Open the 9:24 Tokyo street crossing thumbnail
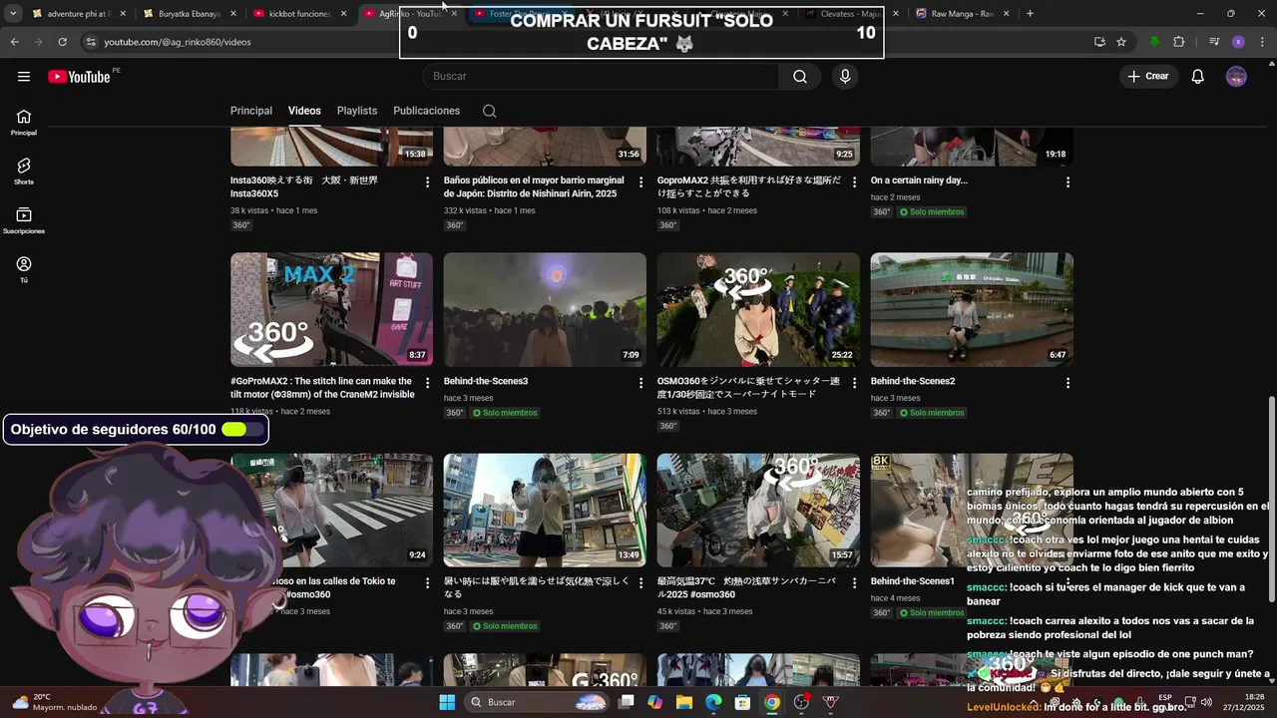The height and width of the screenshot is (718, 1277). (331, 511)
